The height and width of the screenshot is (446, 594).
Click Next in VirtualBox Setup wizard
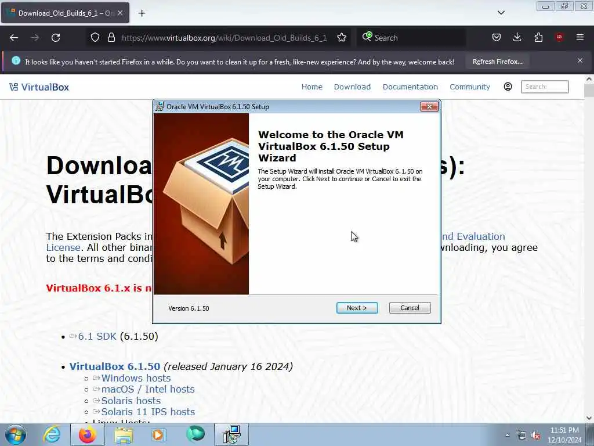tap(357, 308)
